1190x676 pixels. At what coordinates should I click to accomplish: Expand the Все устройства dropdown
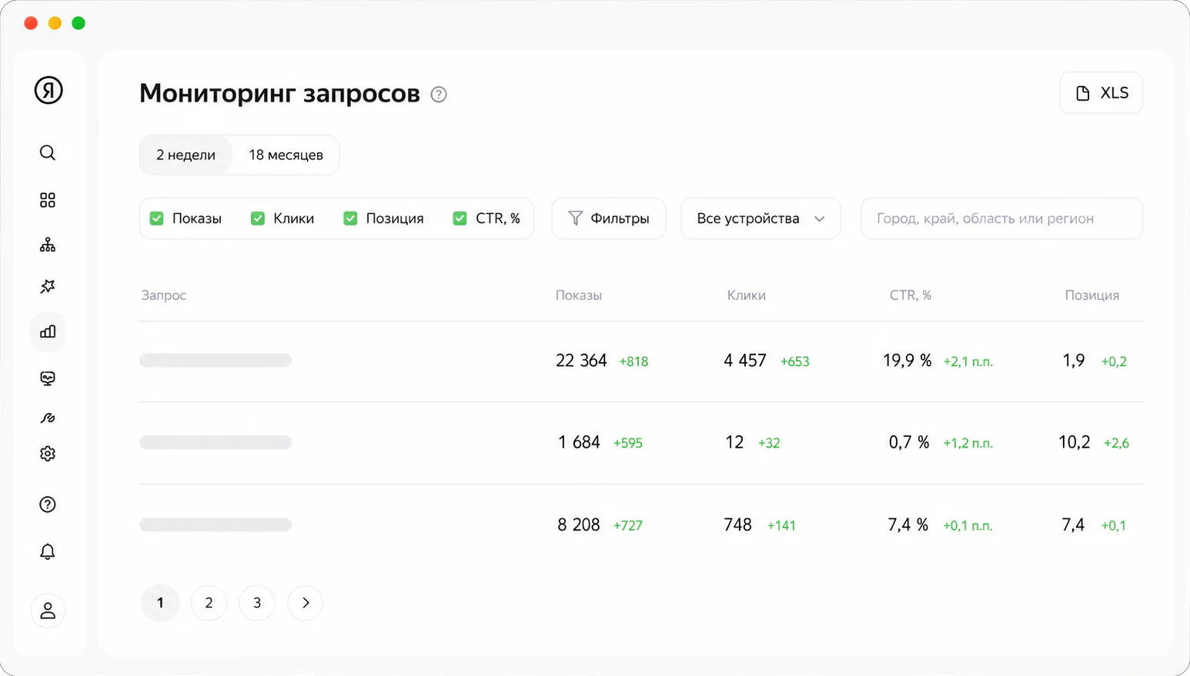760,218
